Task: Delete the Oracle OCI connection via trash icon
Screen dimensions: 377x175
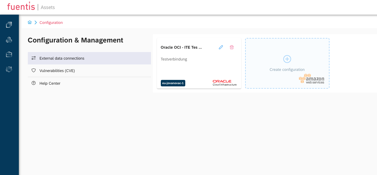Action: (232, 47)
